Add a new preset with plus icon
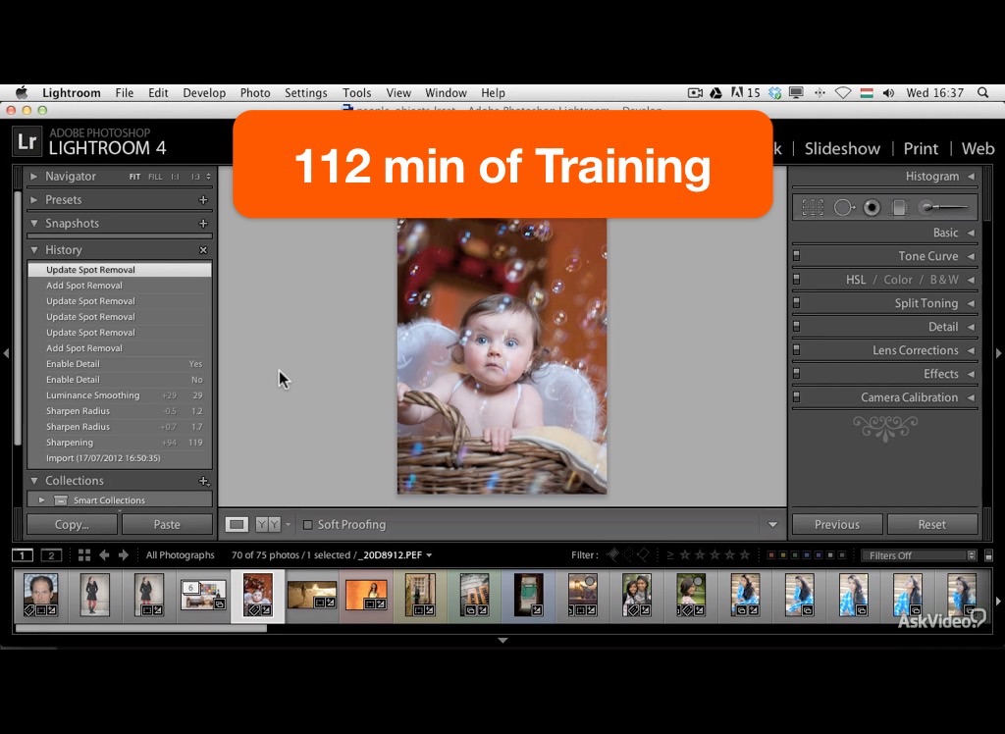The width and height of the screenshot is (1005, 734). tap(203, 200)
